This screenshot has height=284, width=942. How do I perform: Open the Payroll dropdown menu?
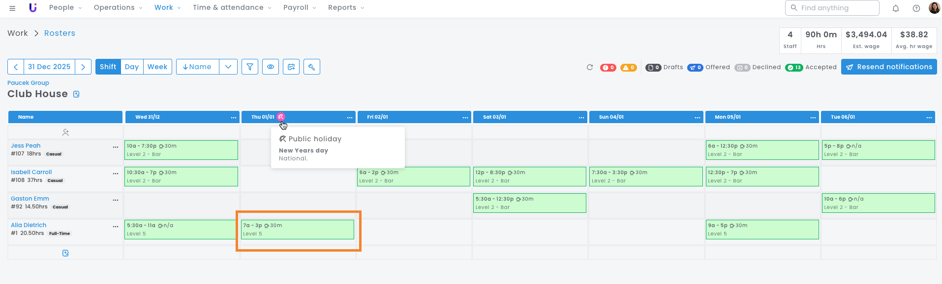coord(300,8)
